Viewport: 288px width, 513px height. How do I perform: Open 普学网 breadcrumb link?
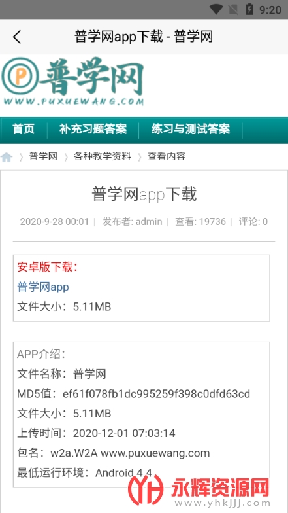pyautogui.click(x=43, y=156)
